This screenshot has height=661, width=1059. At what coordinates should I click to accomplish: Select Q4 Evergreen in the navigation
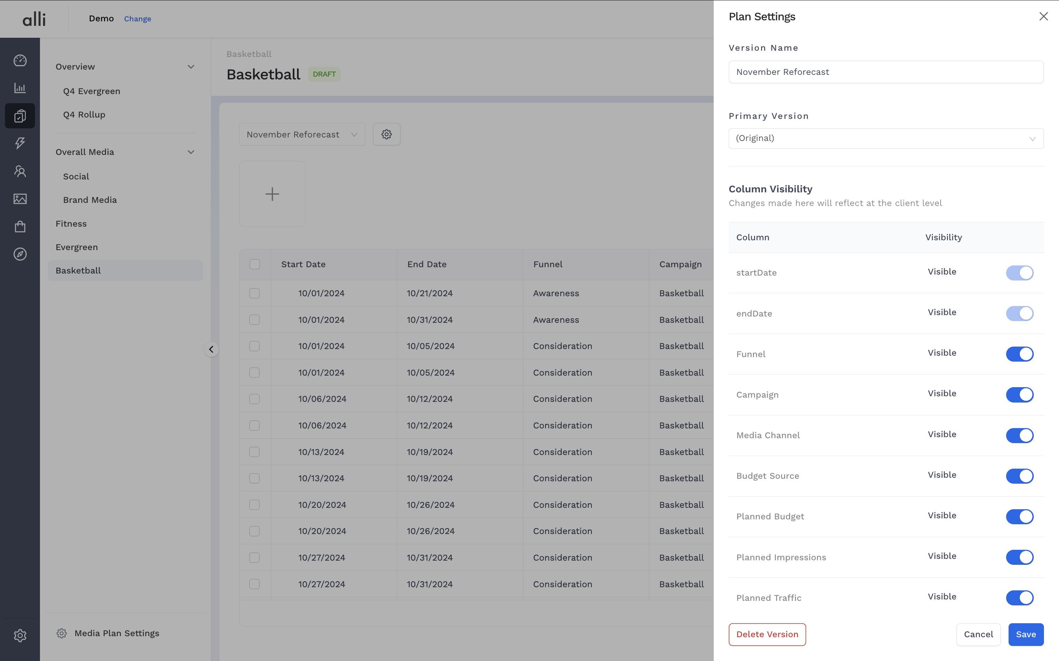[x=91, y=91]
